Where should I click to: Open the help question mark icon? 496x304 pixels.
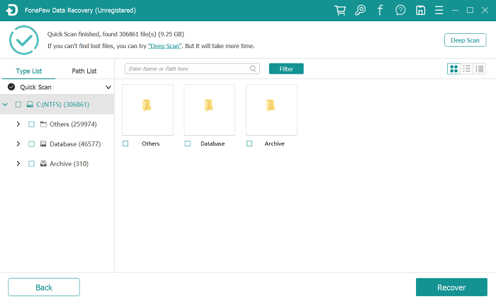point(400,11)
